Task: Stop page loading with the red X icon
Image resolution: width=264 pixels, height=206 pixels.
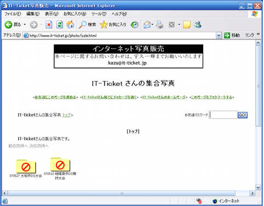Action: tap(49, 25)
